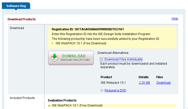Collapse Download Files Individually via minus box

(x=102, y=59)
